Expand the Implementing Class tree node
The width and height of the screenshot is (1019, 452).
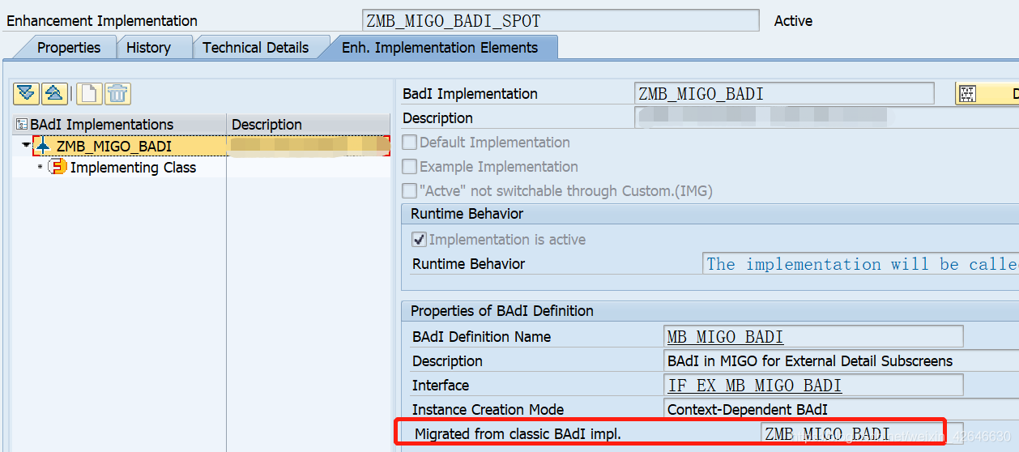[40, 168]
